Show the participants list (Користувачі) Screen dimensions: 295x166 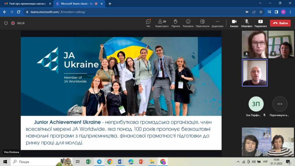[162, 23]
